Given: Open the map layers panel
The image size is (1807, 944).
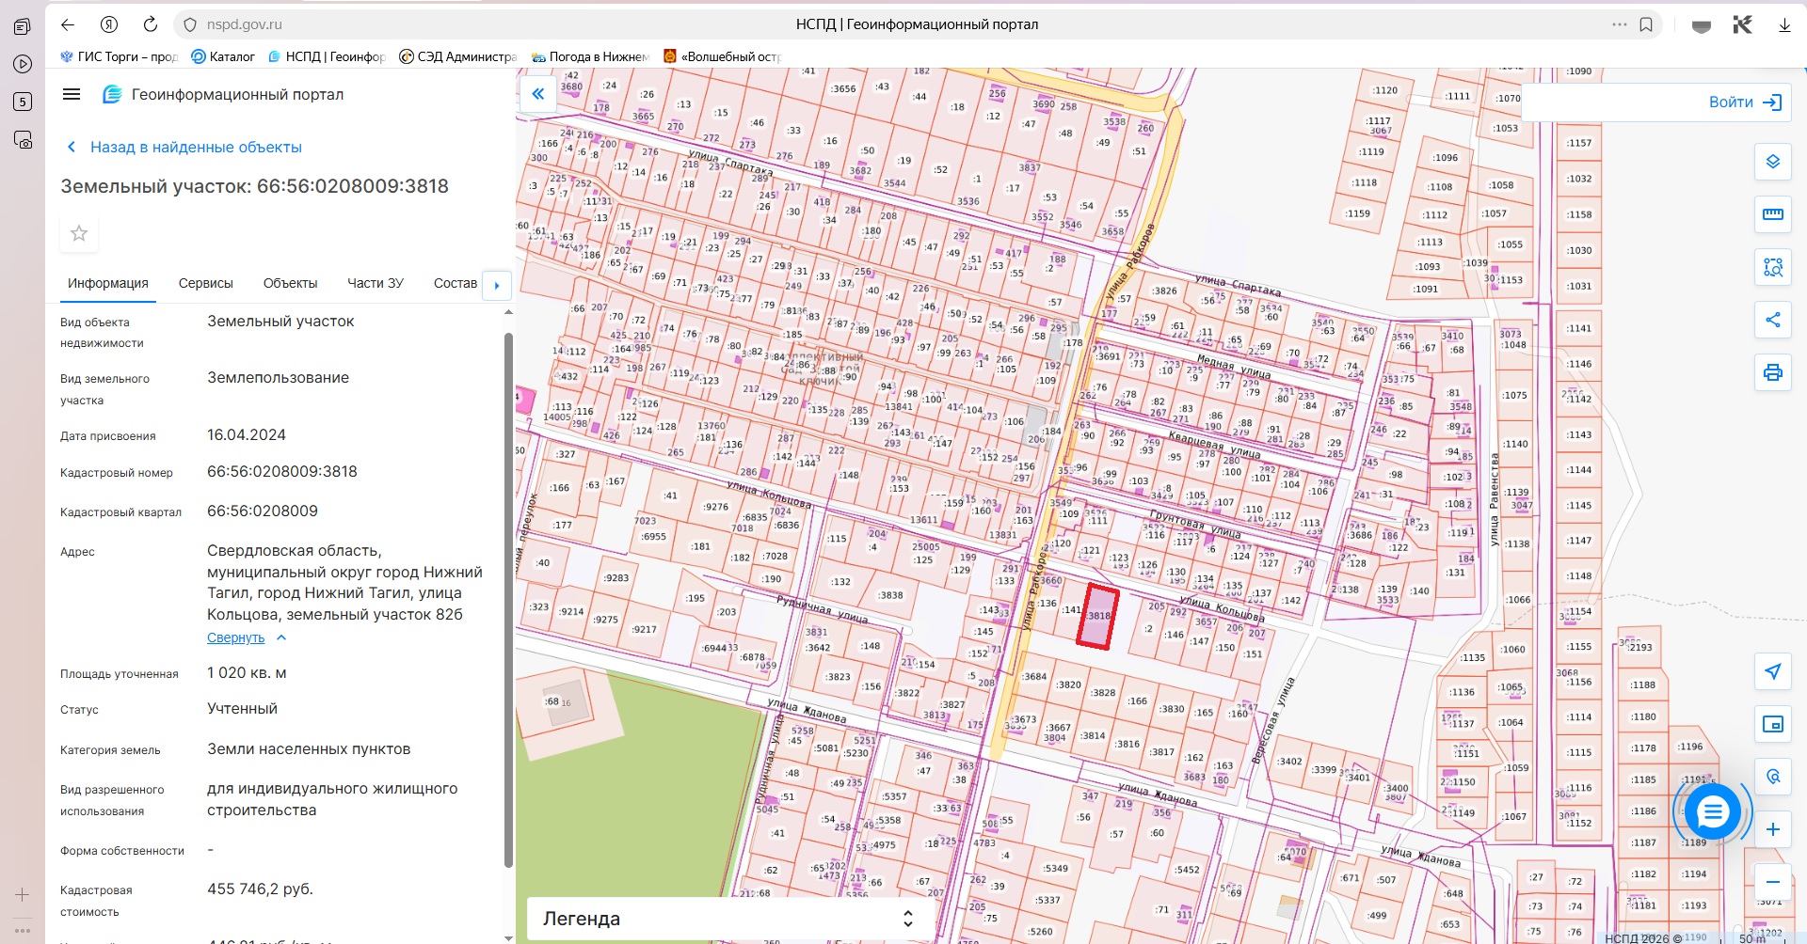Looking at the screenshot, I should tap(1772, 162).
